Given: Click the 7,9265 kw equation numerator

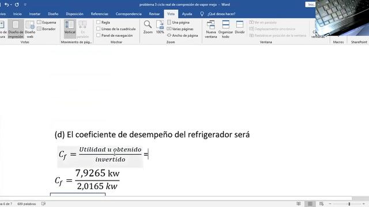Looking at the screenshot, I should [97, 173].
